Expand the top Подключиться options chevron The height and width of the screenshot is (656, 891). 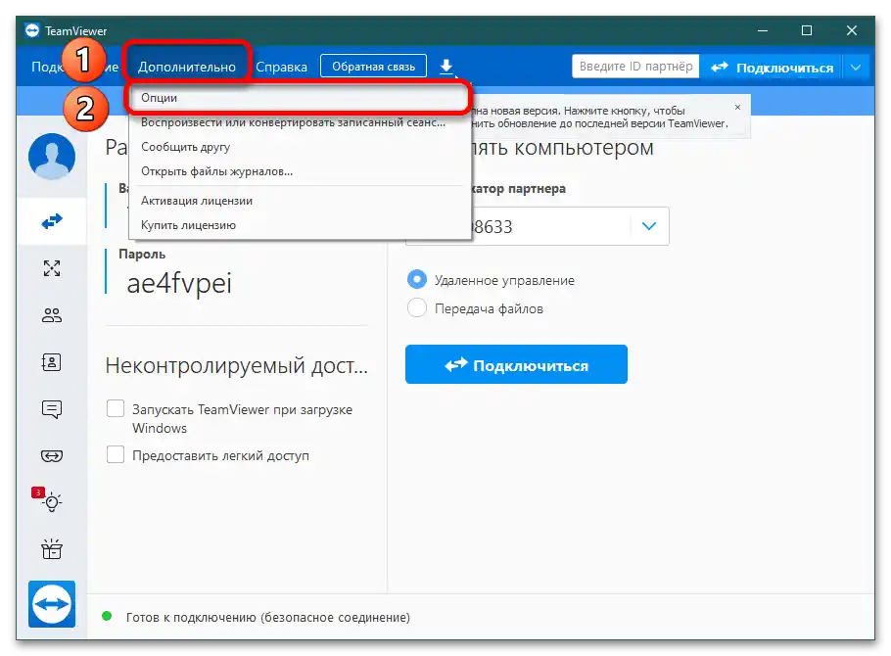856,68
